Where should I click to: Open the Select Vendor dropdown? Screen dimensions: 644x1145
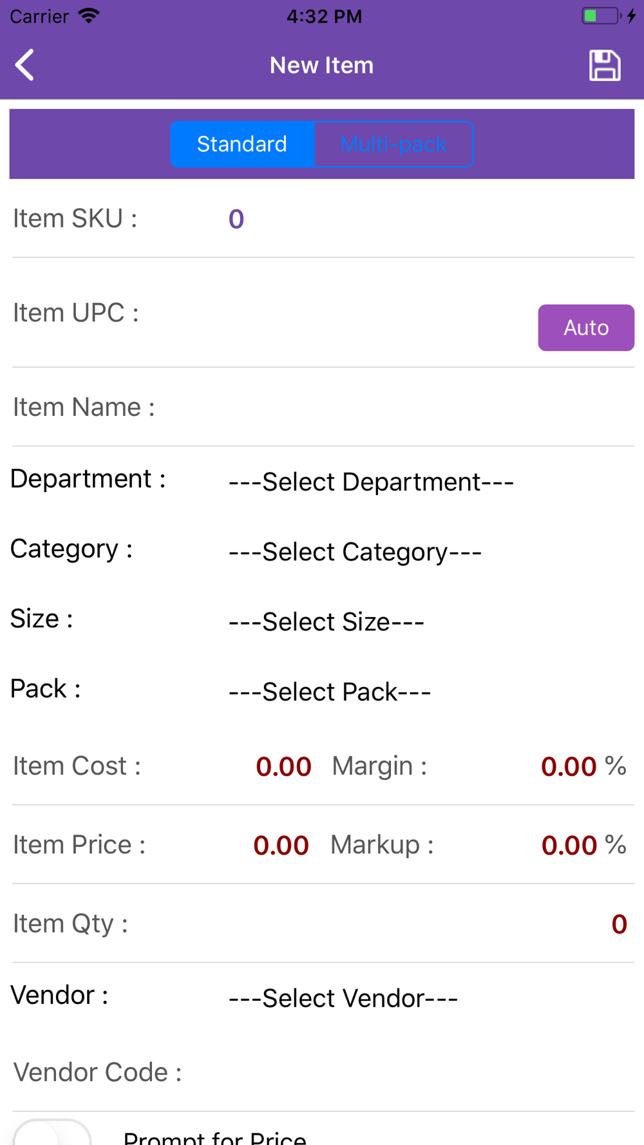point(343,998)
